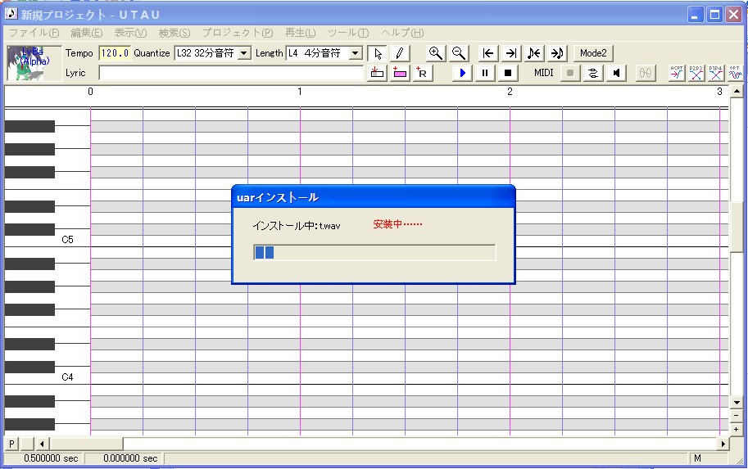The image size is (748, 469).
Task: Jump to start with left-arrow bar icon
Action: pos(487,53)
